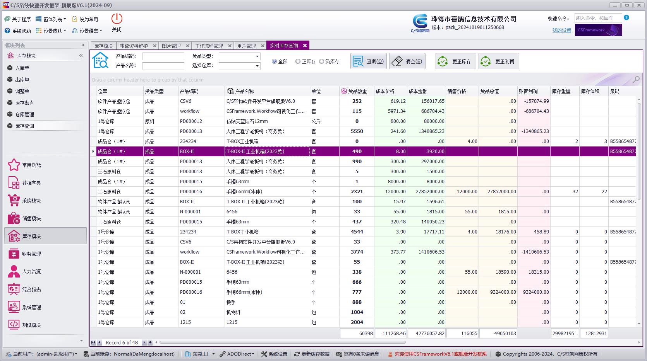The height and width of the screenshot is (361, 647).
Task: Click the red power 关闭 icon
Action: [x=117, y=19]
